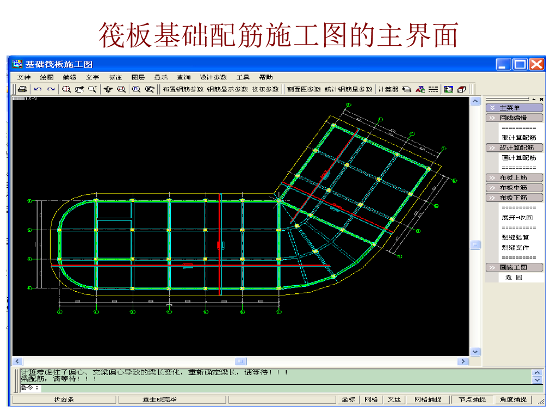Image resolution: width=557 pixels, height=418 pixels.
Task: Click the Redo arrow icon
Action: tap(51, 89)
